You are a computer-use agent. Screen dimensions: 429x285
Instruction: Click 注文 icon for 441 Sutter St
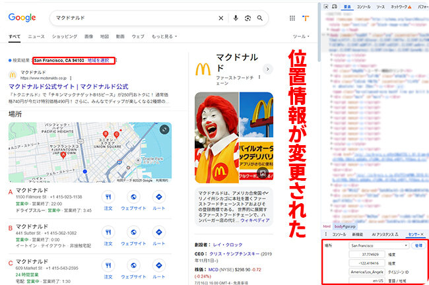108,232
